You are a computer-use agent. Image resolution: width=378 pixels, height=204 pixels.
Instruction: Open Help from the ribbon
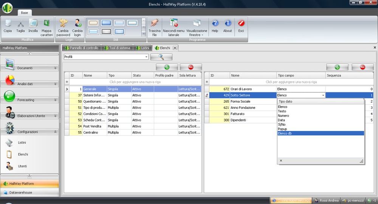[x=215, y=26]
